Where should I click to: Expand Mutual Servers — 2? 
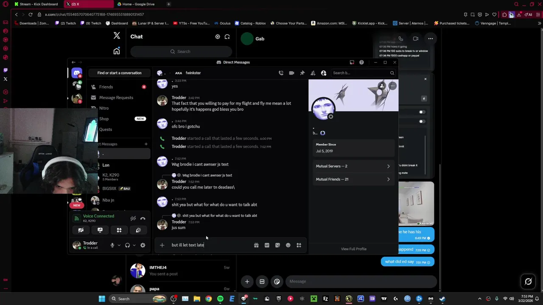pyautogui.click(x=353, y=166)
